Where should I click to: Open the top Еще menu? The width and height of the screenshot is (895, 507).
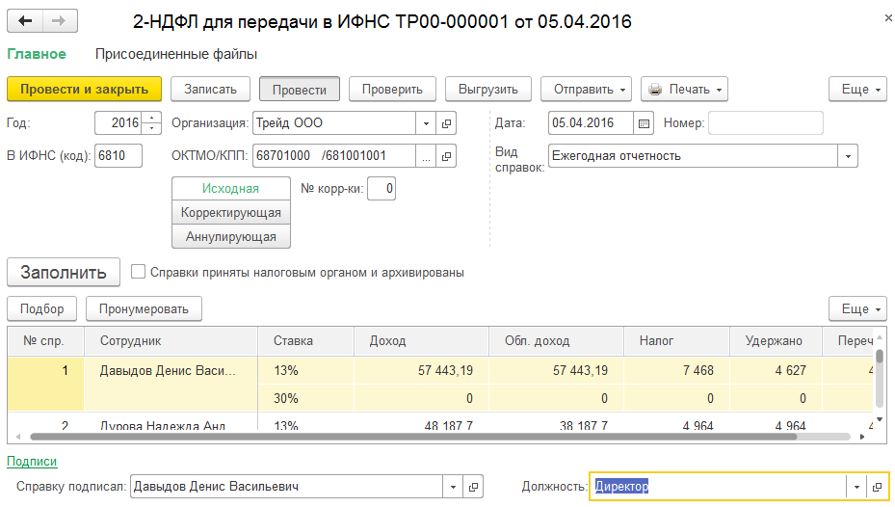click(x=857, y=89)
